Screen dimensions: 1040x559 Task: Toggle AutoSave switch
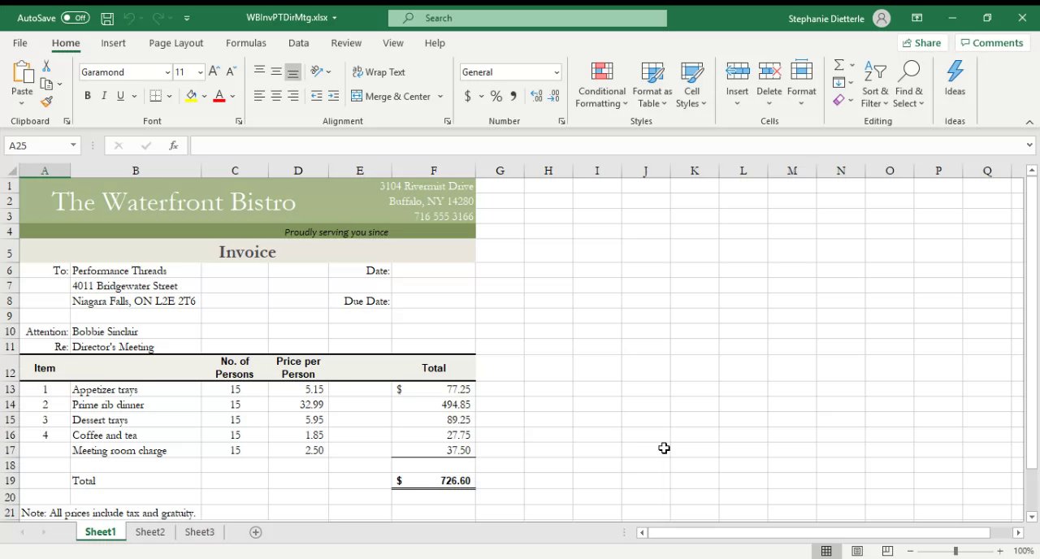75,18
